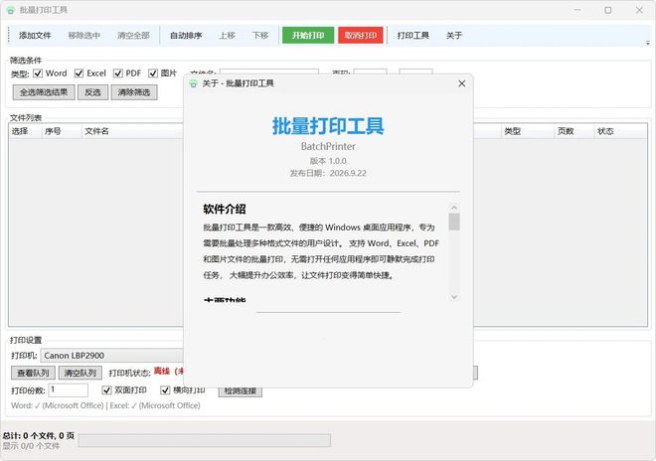Click the 打印份数 input field
This screenshot has height=461, width=656.
(69, 390)
